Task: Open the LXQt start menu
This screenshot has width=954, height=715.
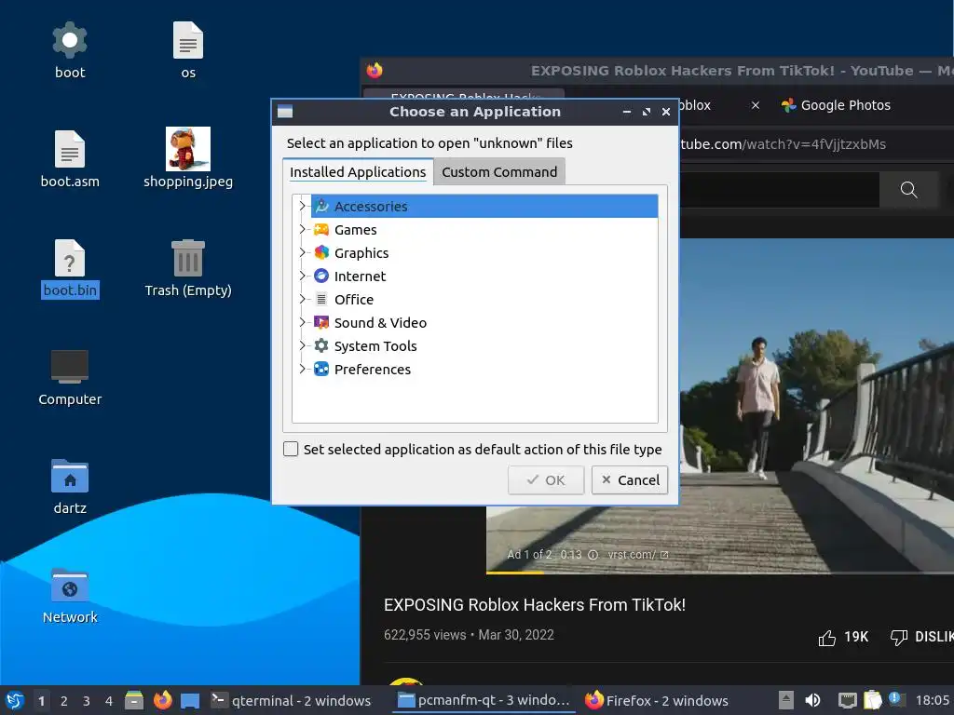Action: coord(15,700)
